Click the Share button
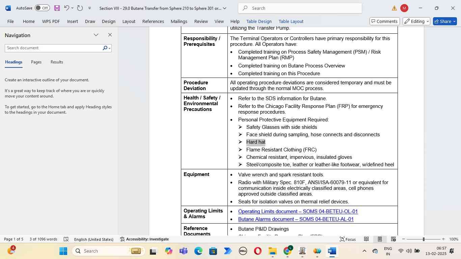This screenshot has width=461, height=259. point(445,21)
